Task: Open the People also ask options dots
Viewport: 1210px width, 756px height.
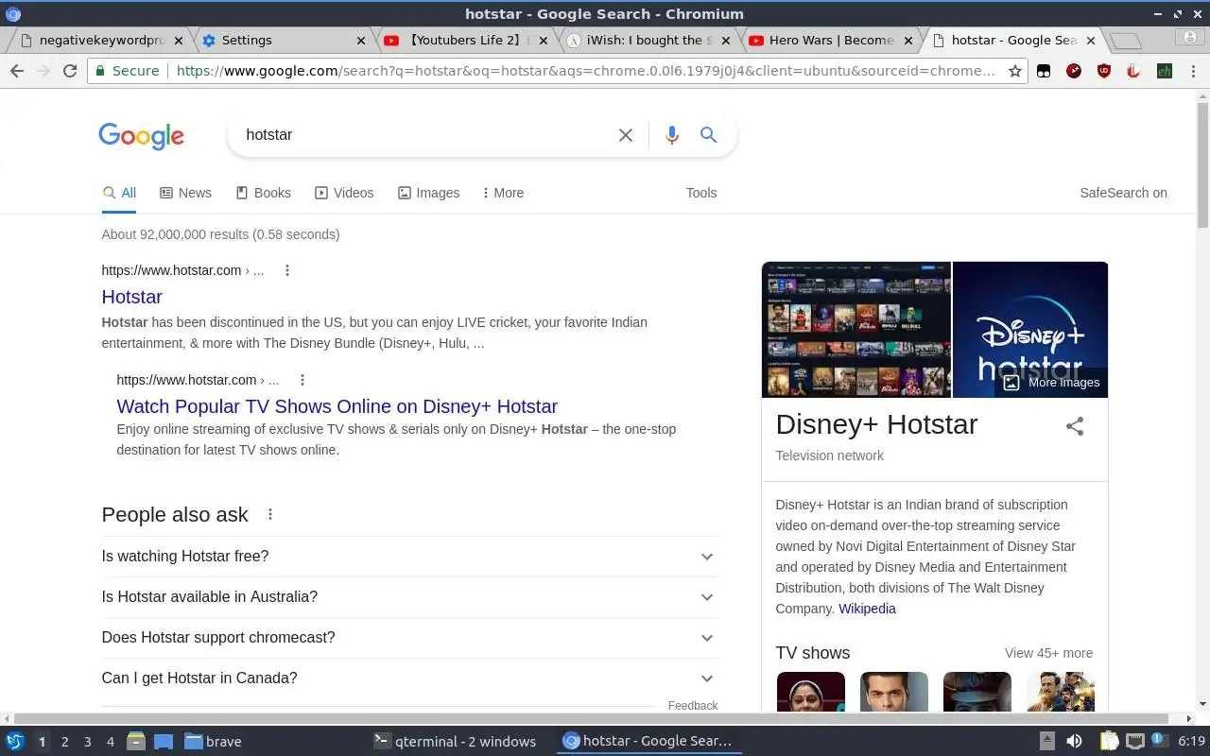Action: click(x=270, y=515)
